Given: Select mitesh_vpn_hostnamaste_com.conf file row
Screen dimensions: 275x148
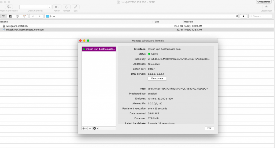Looking at the screenshot, I should [137, 30].
